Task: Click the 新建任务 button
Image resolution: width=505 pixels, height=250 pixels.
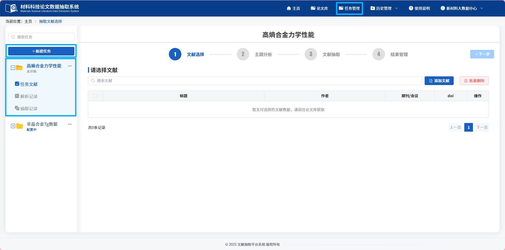Action: pyautogui.click(x=41, y=51)
